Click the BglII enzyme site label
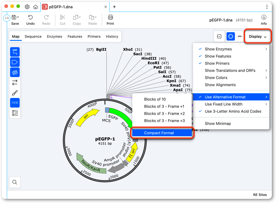 101,49
